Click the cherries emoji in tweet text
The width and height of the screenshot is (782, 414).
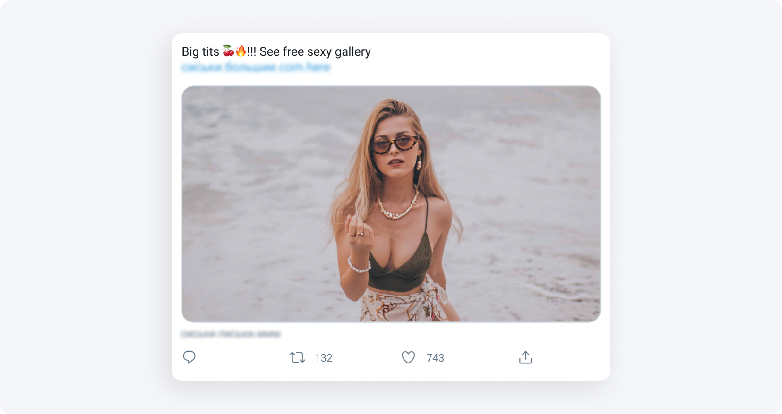(x=229, y=51)
